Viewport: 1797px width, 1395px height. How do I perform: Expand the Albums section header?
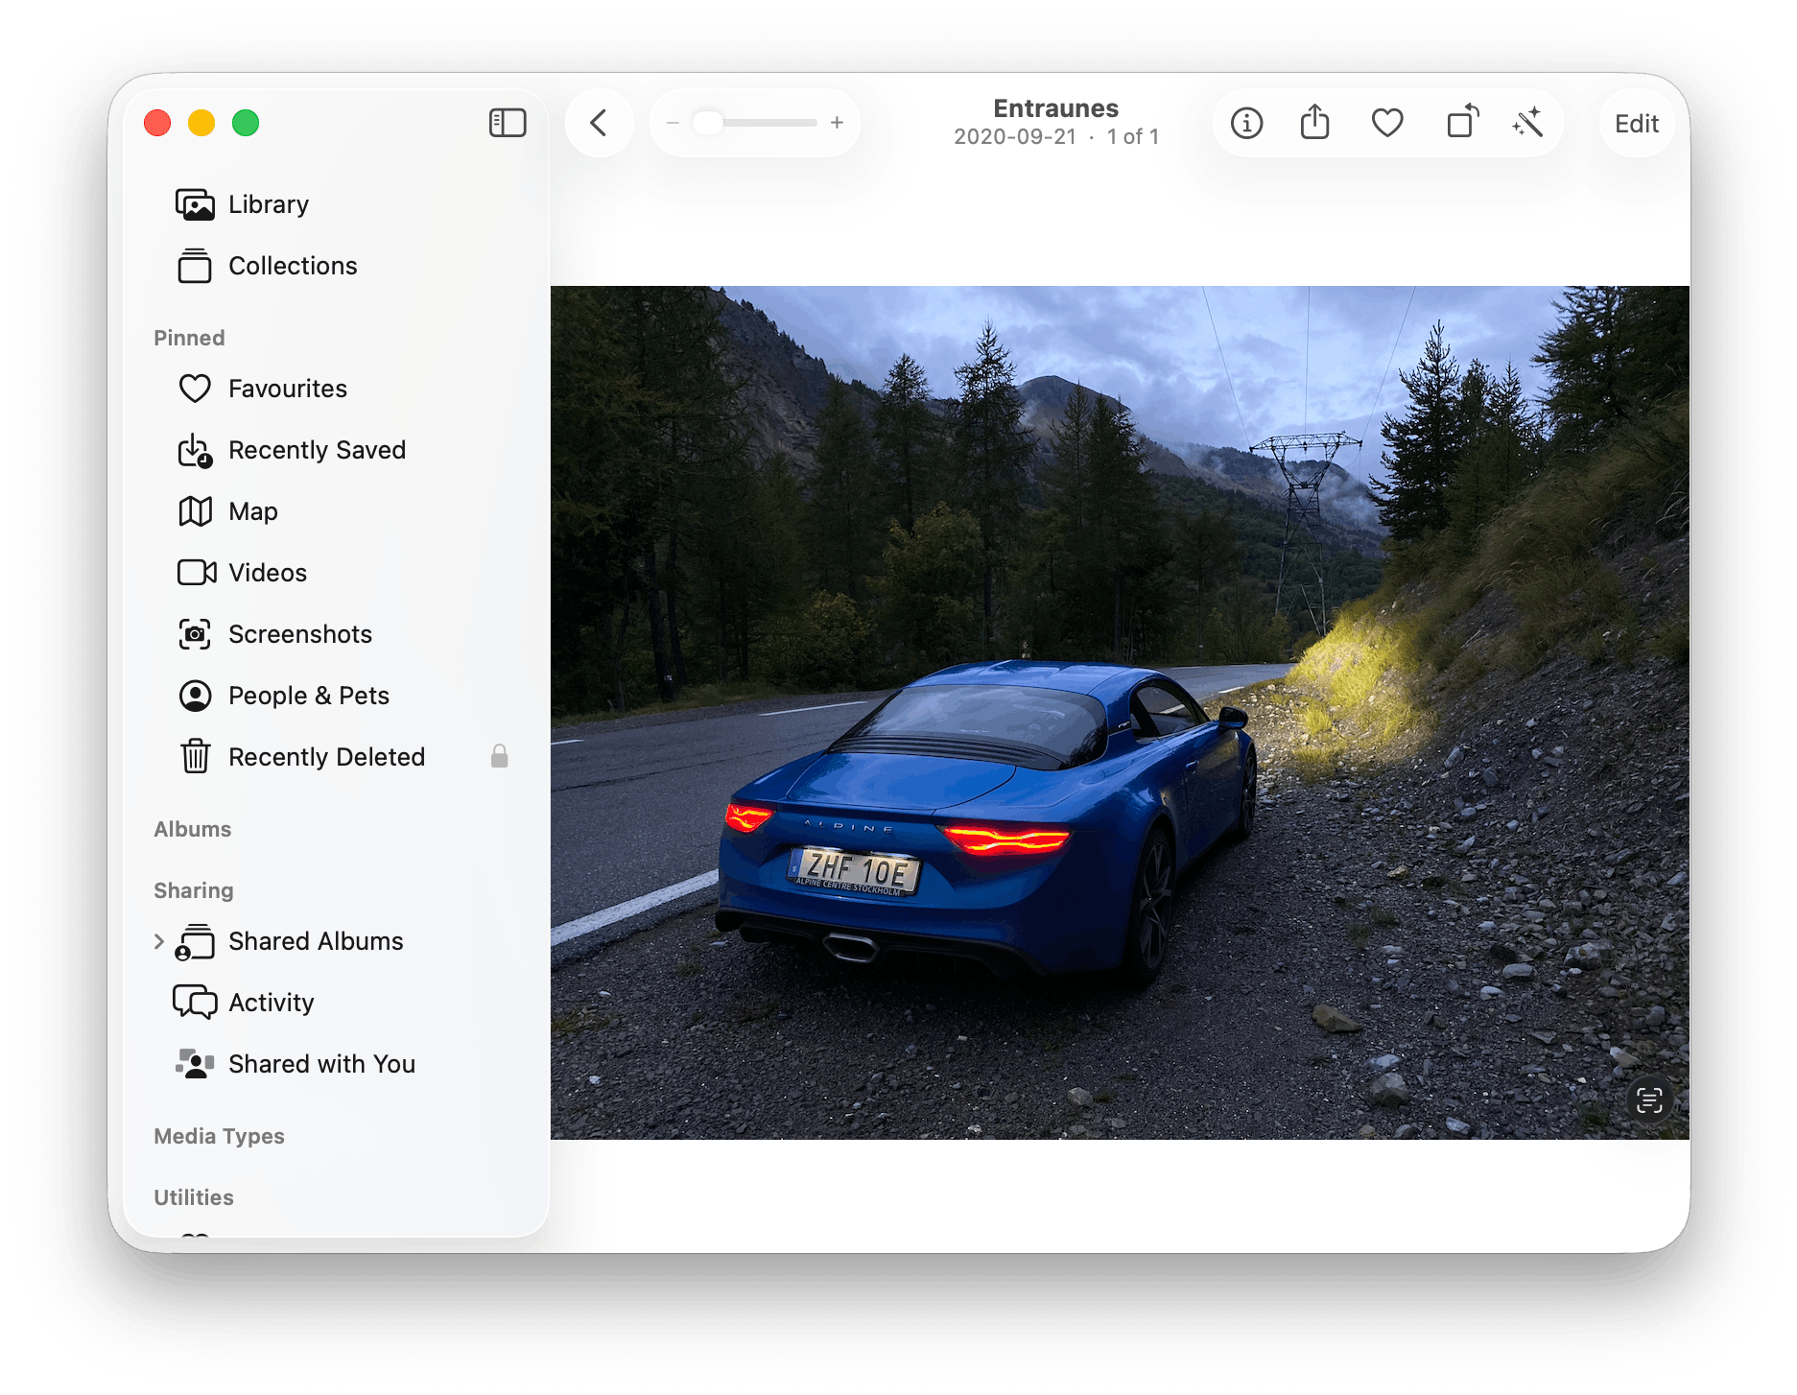point(193,829)
